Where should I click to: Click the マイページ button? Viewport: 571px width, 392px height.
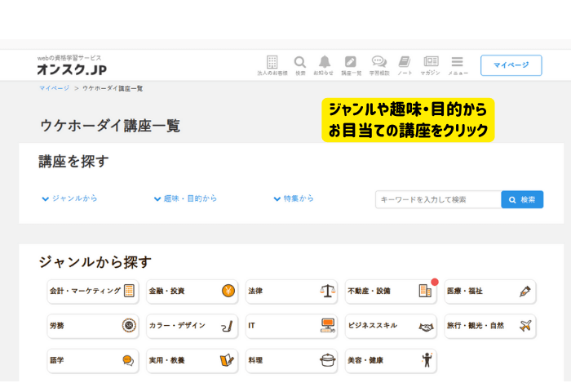[511, 65]
